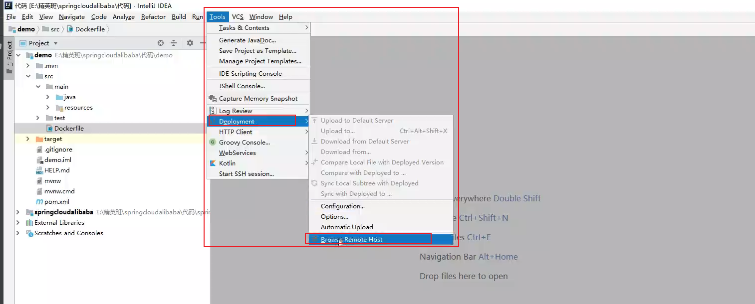Click the locate/scroll-from-source target icon
This screenshot has height=304, width=755.
tap(161, 43)
